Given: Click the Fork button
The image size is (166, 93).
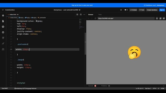Looking at the screenshot, I should tap(142, 10).
